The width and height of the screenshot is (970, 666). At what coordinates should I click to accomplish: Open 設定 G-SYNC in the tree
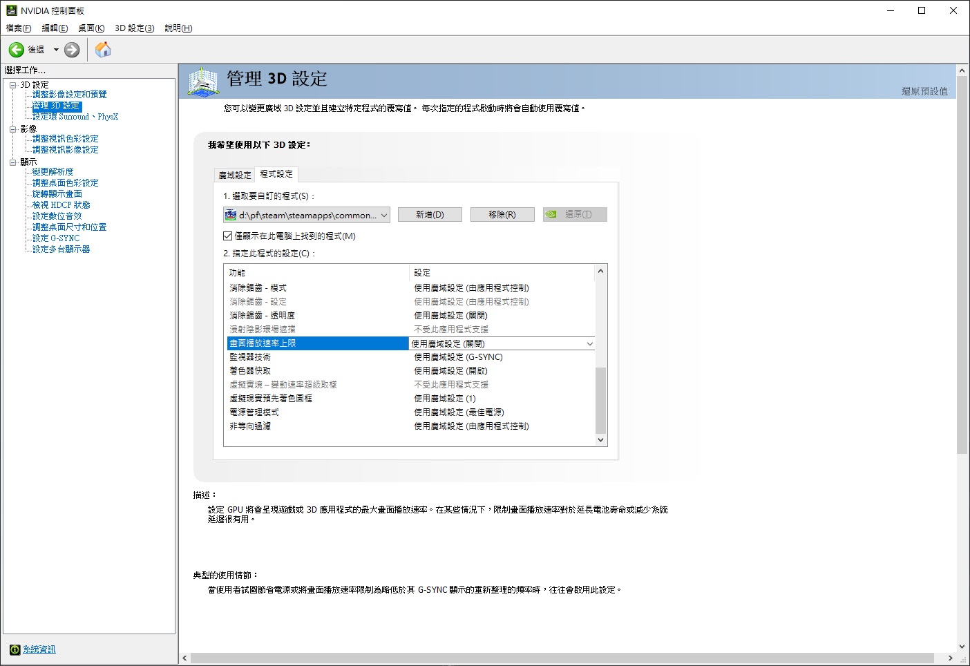coord(56,238)
